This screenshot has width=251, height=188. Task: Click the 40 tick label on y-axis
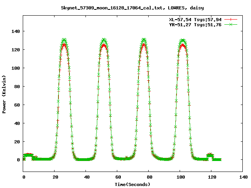tap(17, 123)
